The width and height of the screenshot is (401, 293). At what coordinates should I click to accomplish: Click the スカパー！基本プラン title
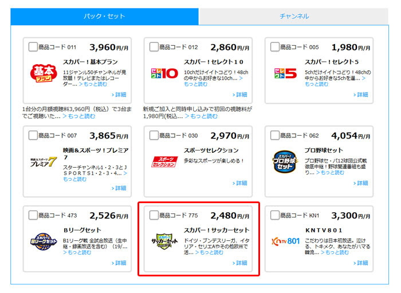tap(91, 62)
